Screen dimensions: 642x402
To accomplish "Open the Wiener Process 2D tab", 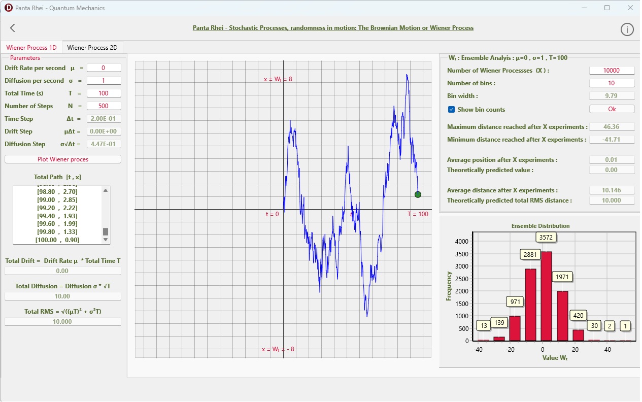I will click(92, 48).
